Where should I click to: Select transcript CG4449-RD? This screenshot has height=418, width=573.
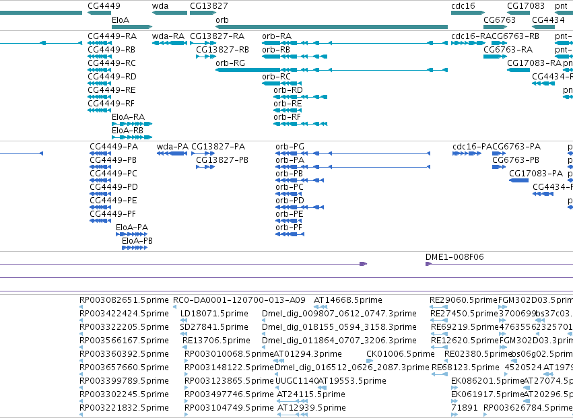(100, 83)
